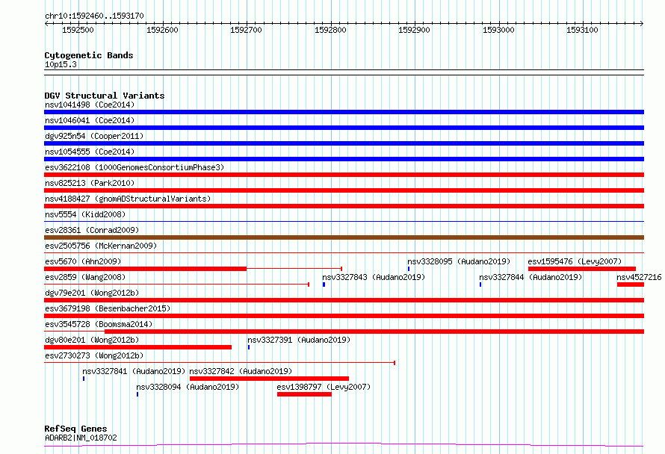665x454 pixels.
Task: Select the red nsv4527216 variant bar
Action: point(631,284)
